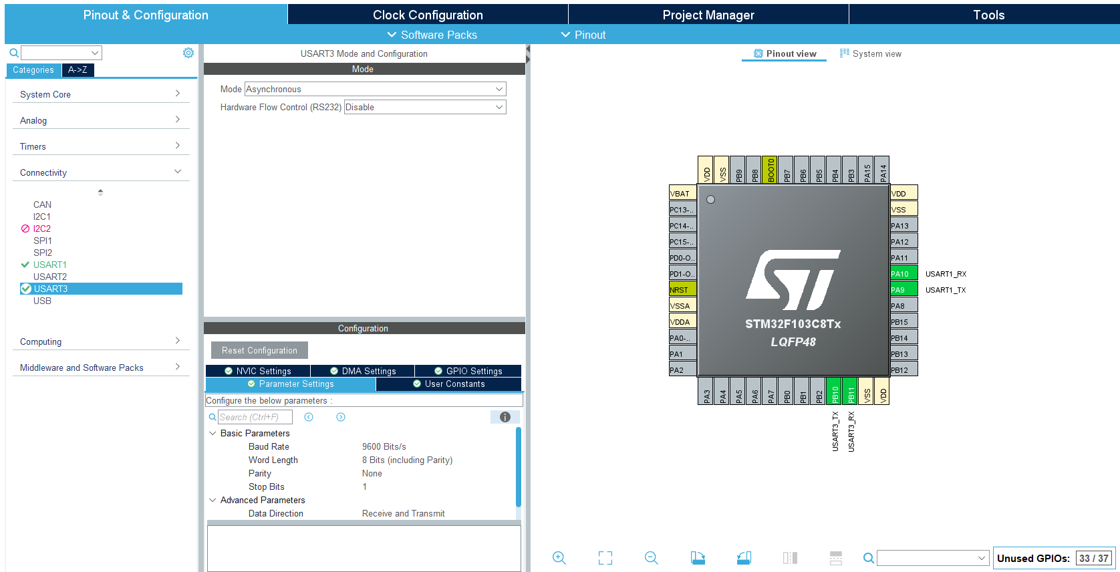Click the parameter info icon
The height and width of the screenshot is (572, 1120).
click(x=505, y=417)
